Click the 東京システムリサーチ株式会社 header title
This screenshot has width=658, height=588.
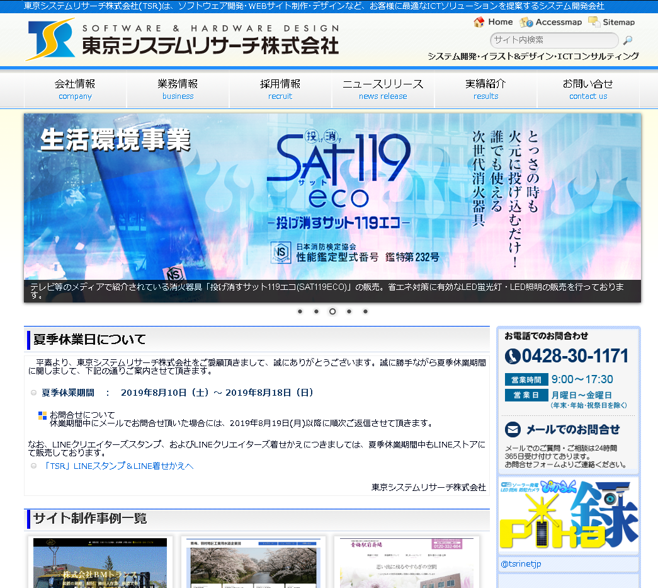click(210, 45)
